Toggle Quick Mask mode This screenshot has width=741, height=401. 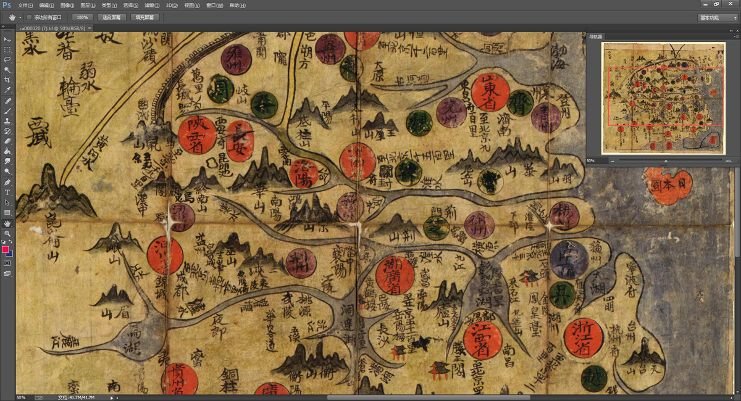(7, 263)
